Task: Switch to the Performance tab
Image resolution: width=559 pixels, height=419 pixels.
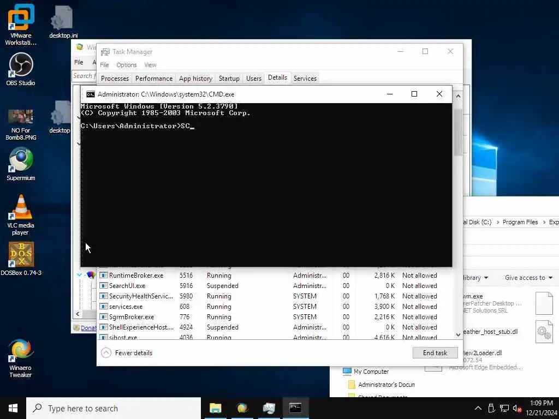Action: (154, 79)
